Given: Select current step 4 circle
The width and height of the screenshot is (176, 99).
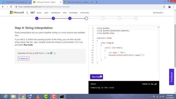Looking at the screenshot, I should pos(86,18).
